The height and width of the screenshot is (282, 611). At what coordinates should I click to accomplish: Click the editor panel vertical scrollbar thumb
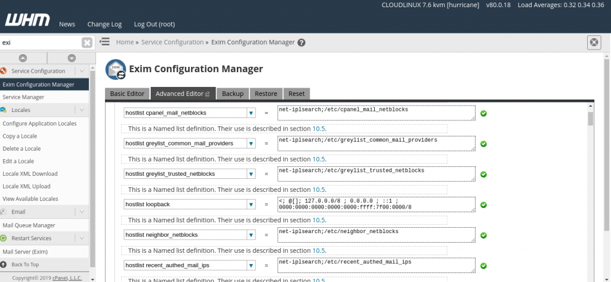tap(591, 119)
